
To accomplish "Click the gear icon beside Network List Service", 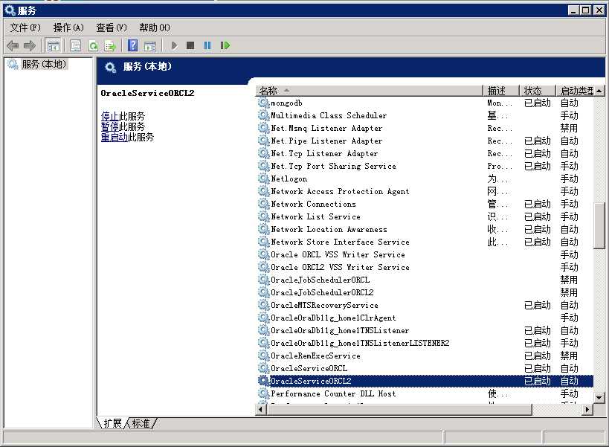I will point(264,216).
